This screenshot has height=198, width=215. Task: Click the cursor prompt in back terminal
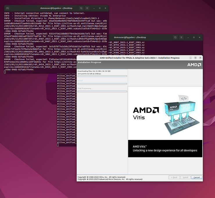click(x=58, y=145)
